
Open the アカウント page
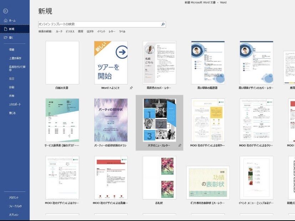15,198
